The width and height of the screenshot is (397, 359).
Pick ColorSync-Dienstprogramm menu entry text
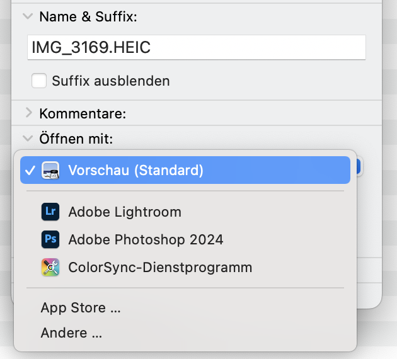click(x=160, y=268)
